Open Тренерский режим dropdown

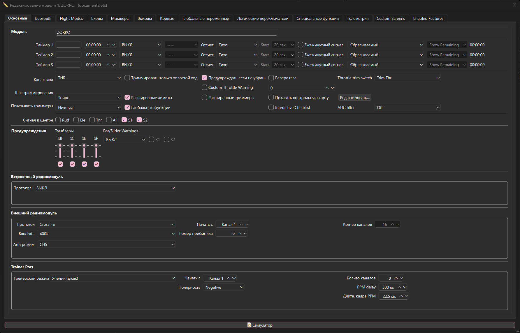[113, 278]
